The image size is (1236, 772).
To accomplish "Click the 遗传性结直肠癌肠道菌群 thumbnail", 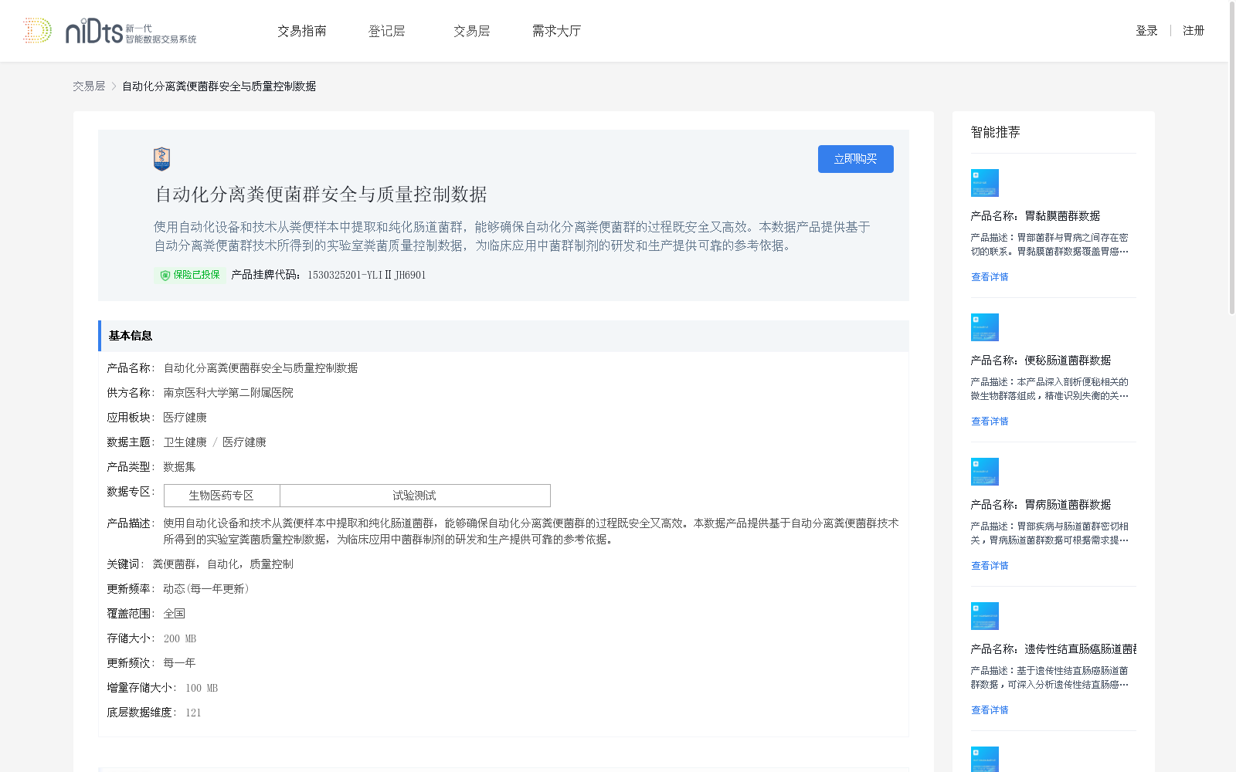I will pos(985,616).
